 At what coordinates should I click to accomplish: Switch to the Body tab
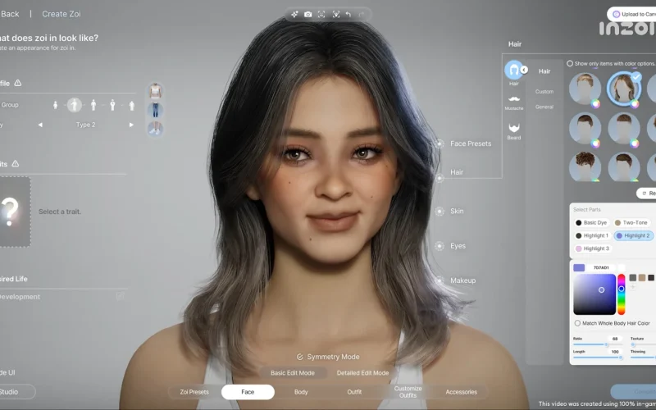[x=301, y=392]
